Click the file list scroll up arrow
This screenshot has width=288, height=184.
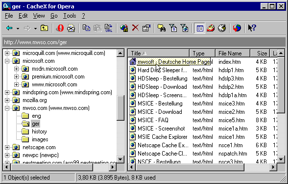tap(281, 53)
